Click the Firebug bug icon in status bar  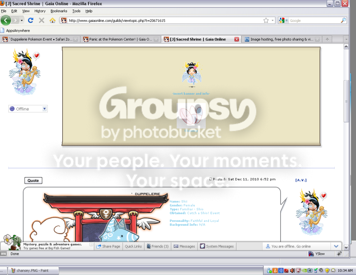click(x=339, y=254)
